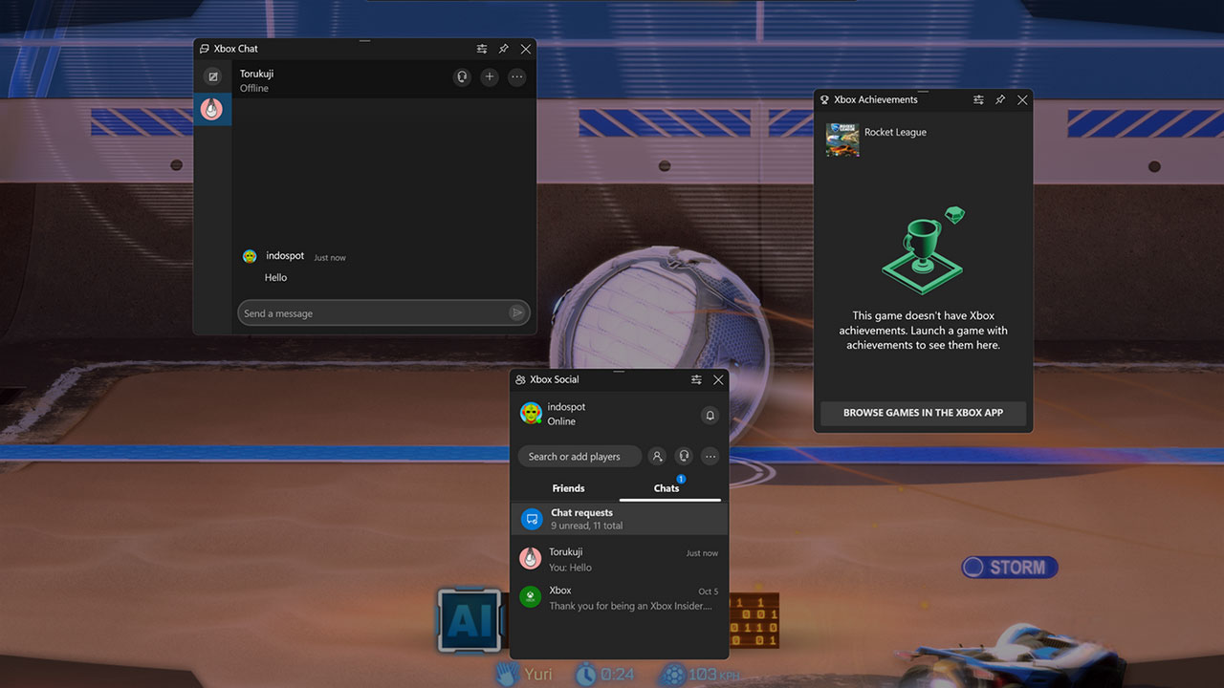Close the Xbox Achievements widget
This screenshot has width=1224, height=688.
pos(1022,99)
